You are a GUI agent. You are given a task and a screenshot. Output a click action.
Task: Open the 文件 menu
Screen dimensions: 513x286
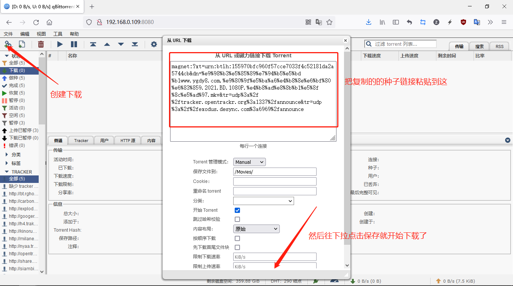pos(8,34)
